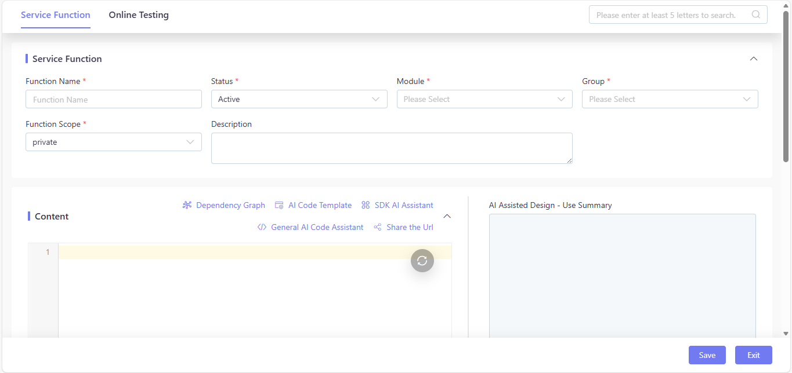This screenshot has height=373, width=792.
Task: Click the 'AI Assisted Design - Use Summary' label
Action: pos(550,205)
